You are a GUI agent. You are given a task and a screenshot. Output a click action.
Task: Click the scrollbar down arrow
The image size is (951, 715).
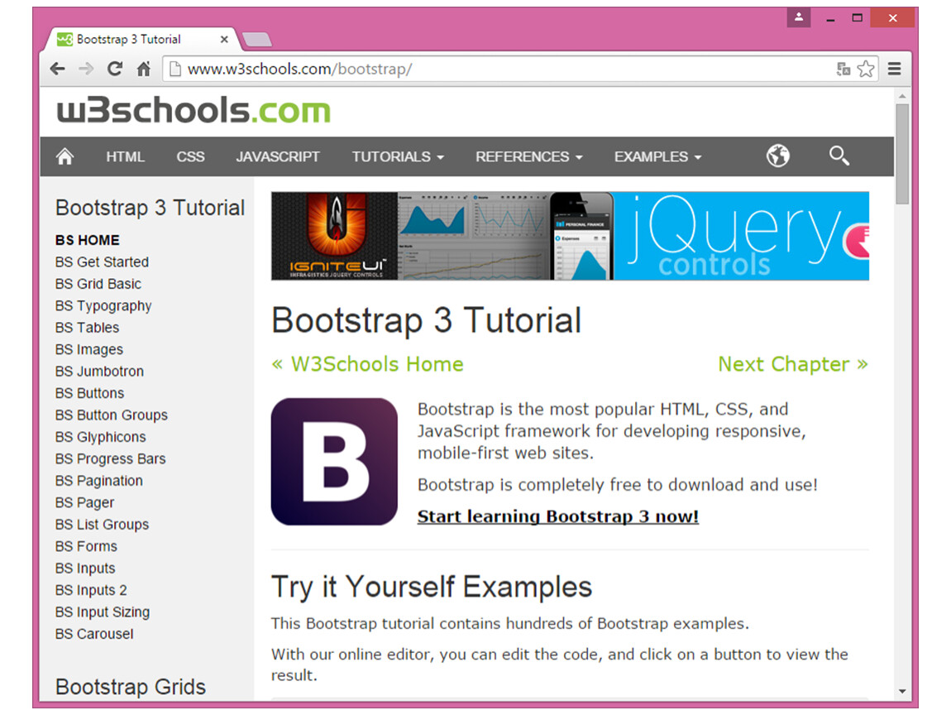pyautogui.click(x=901, y=691)
